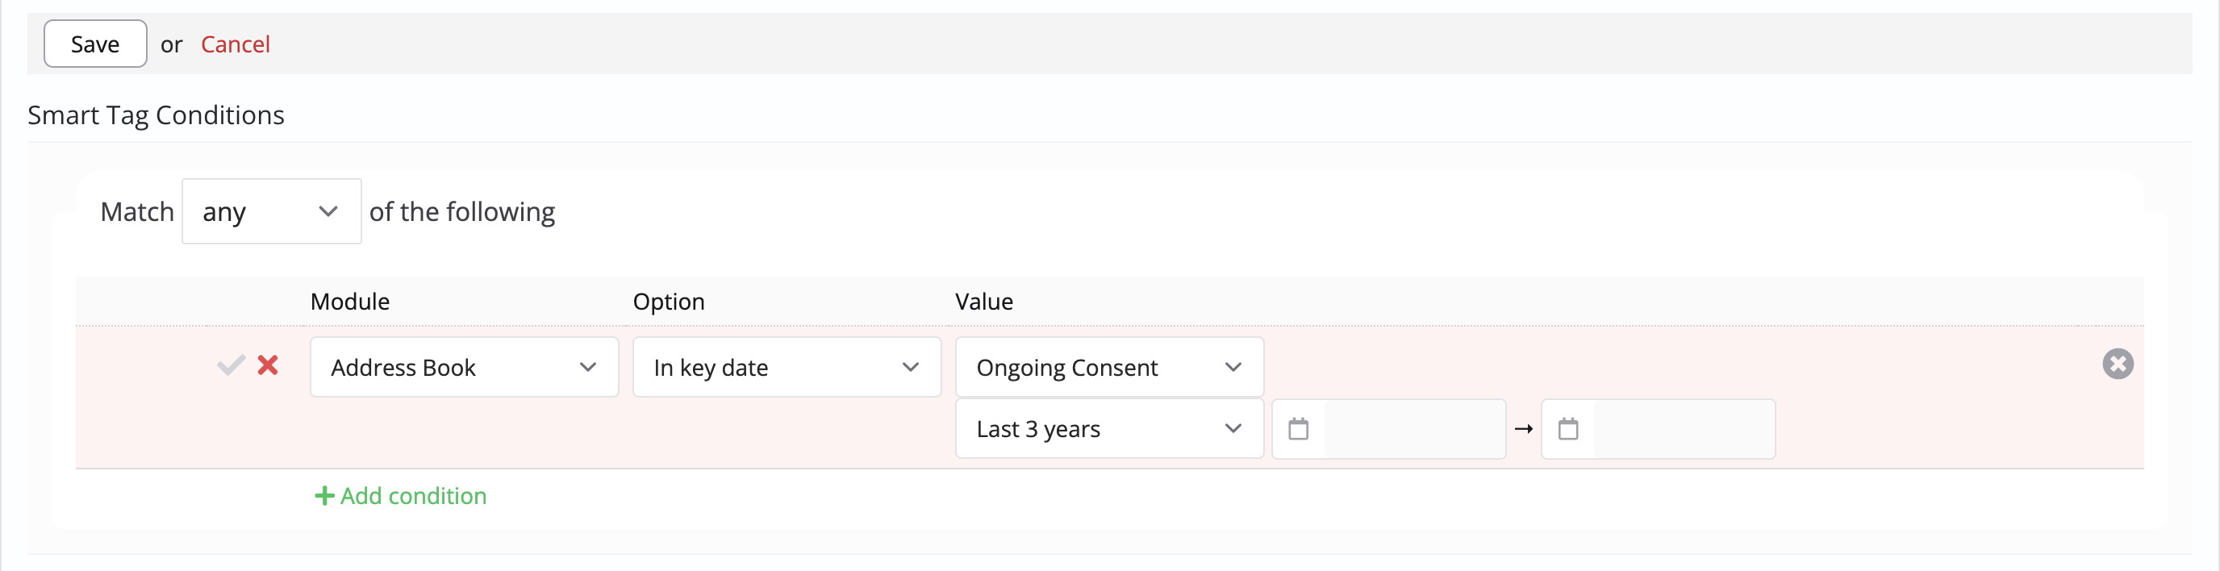Click the green plus icon beside Add condition
Image resolution: width=2220 pixels, height=571 pixels.
point(324,496)
